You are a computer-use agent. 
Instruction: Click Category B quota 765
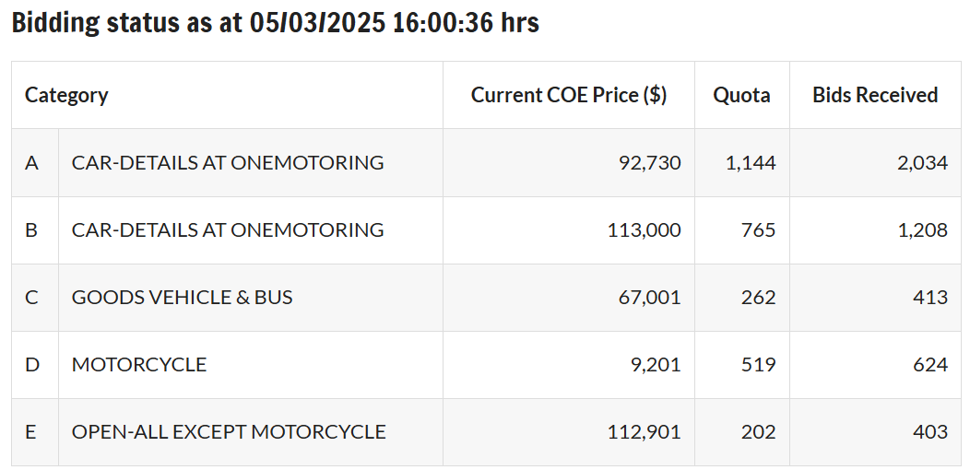759,230
